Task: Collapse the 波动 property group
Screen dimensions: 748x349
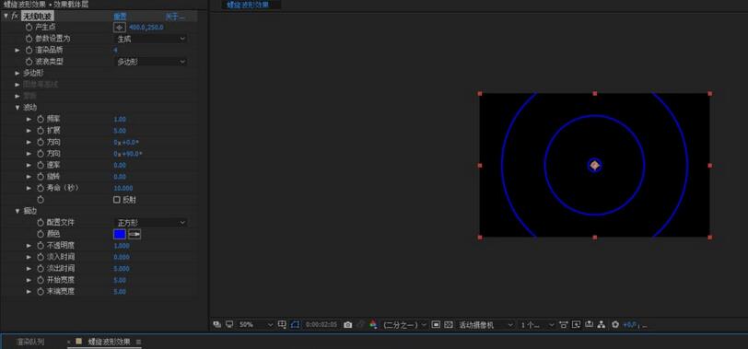Action: (18, 108)
